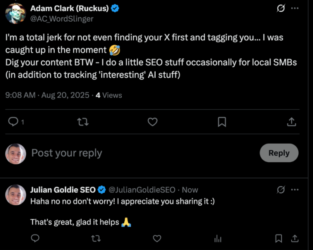Click the reply icon on Adam Clark's post
The height and width of the screenshot is (250, 313).
[x=13, y=122]
